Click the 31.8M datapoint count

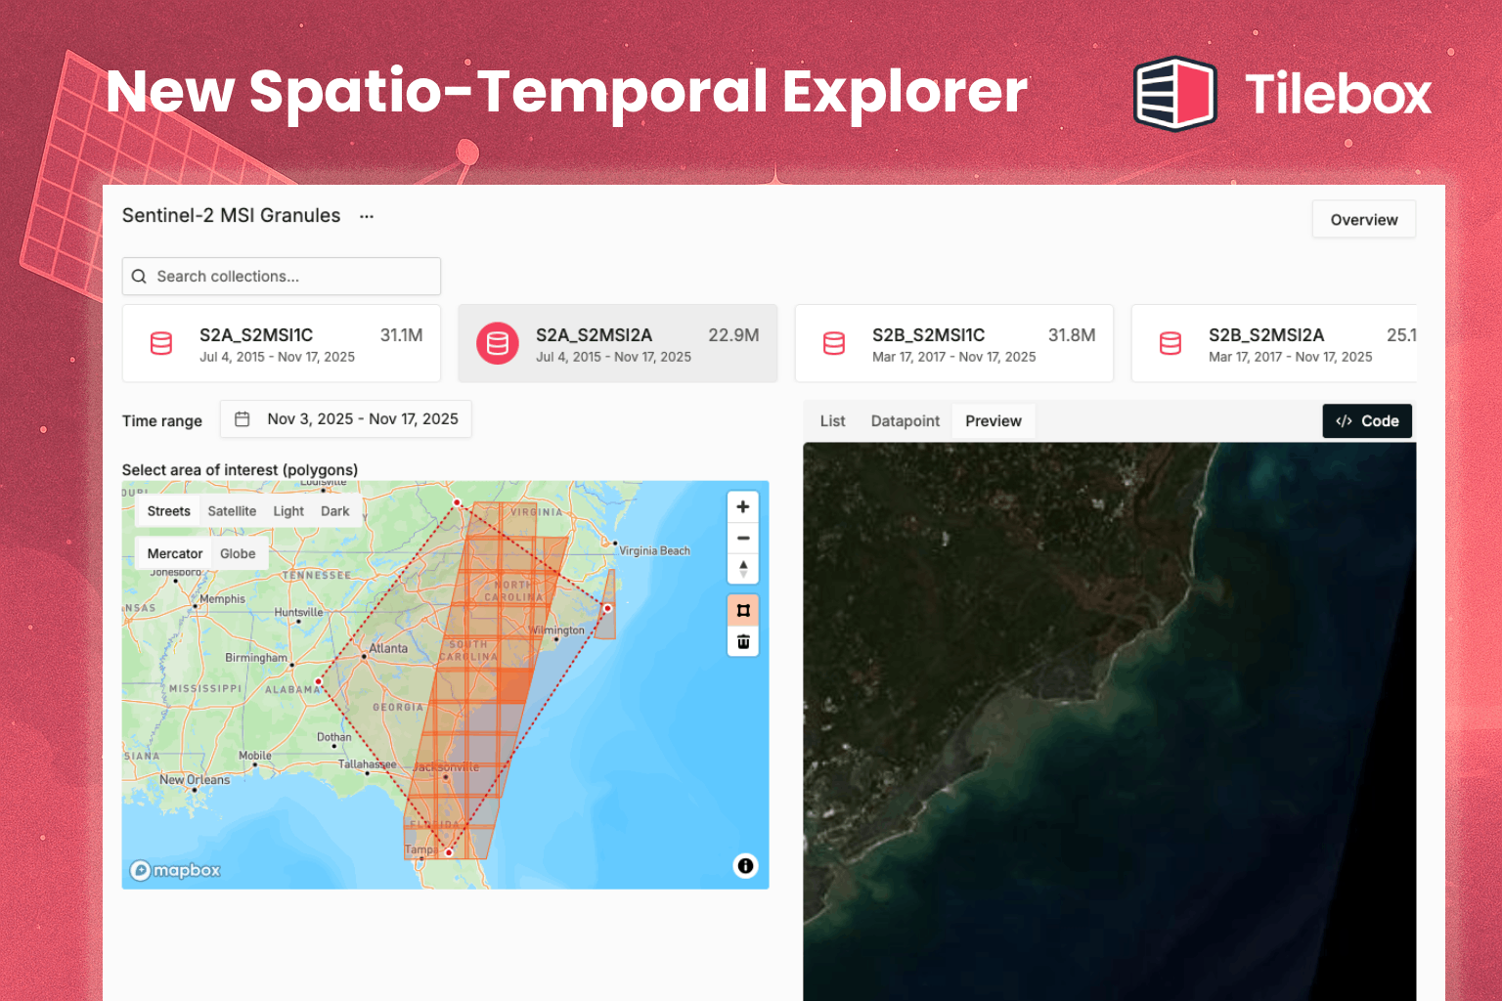tap(1072, 335)
